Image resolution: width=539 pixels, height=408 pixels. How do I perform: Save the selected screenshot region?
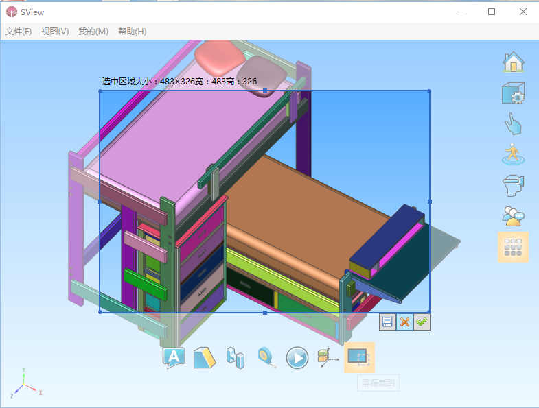tap(387, 322)
